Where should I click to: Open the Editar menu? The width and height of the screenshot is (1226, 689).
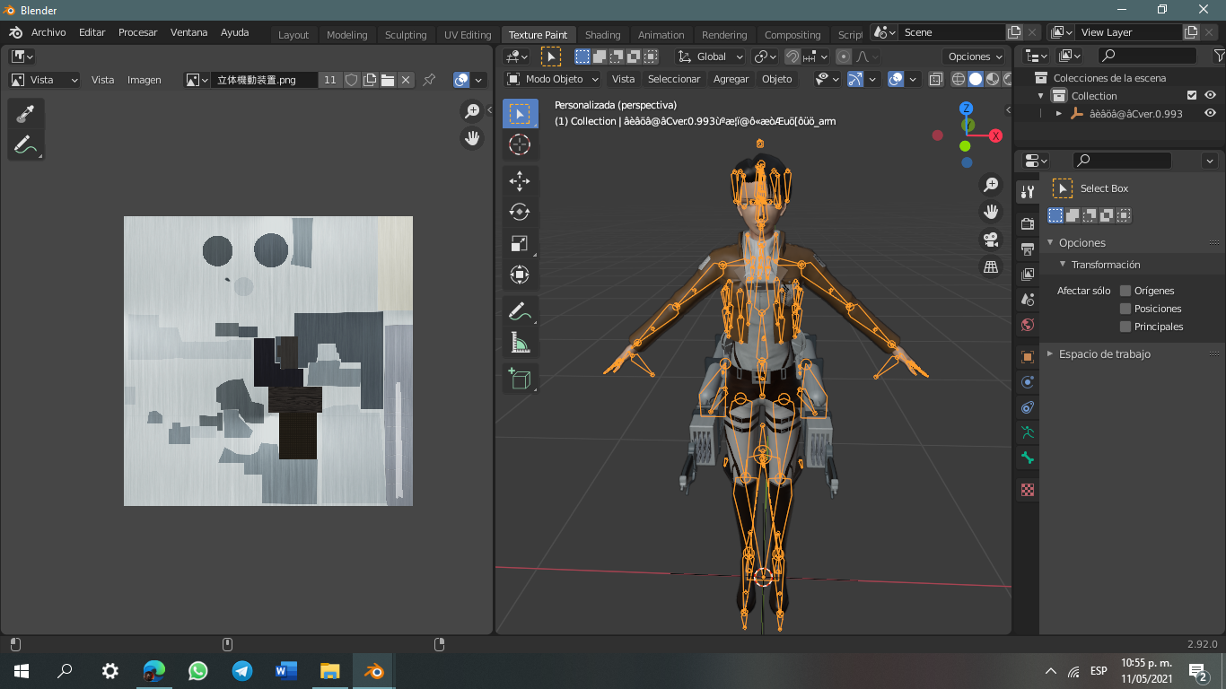pyautogui.click(x=92, y=32)
